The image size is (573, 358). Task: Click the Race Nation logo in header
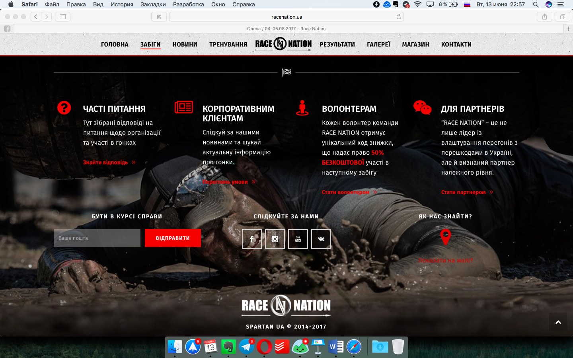pyautogui.click(x=283, y=44)
